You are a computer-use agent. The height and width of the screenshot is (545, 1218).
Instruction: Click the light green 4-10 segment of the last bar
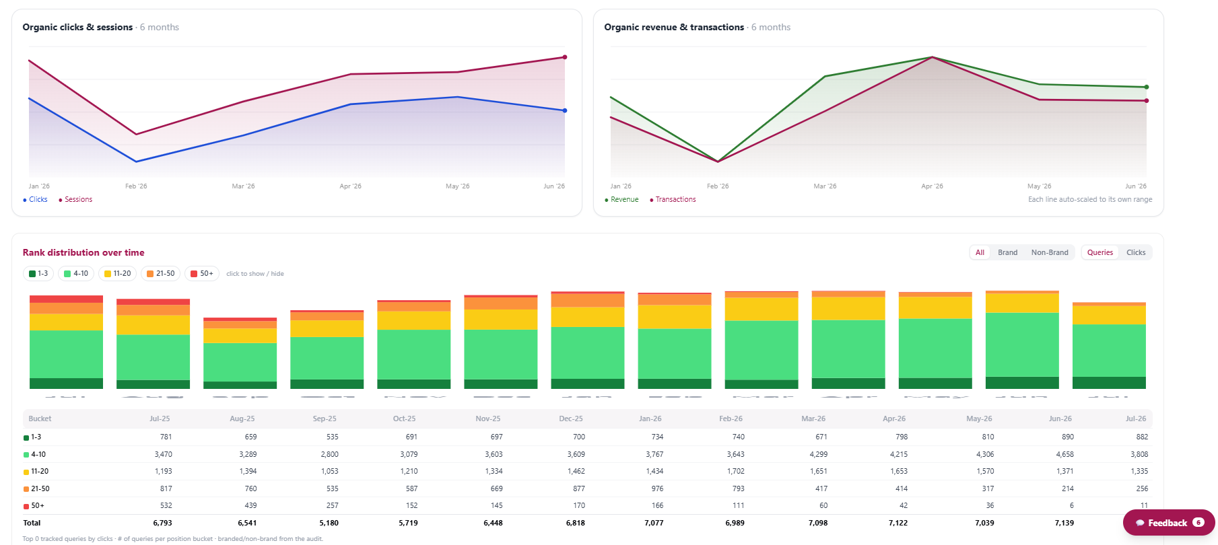pyautogui.click(x=1109, y=351)
